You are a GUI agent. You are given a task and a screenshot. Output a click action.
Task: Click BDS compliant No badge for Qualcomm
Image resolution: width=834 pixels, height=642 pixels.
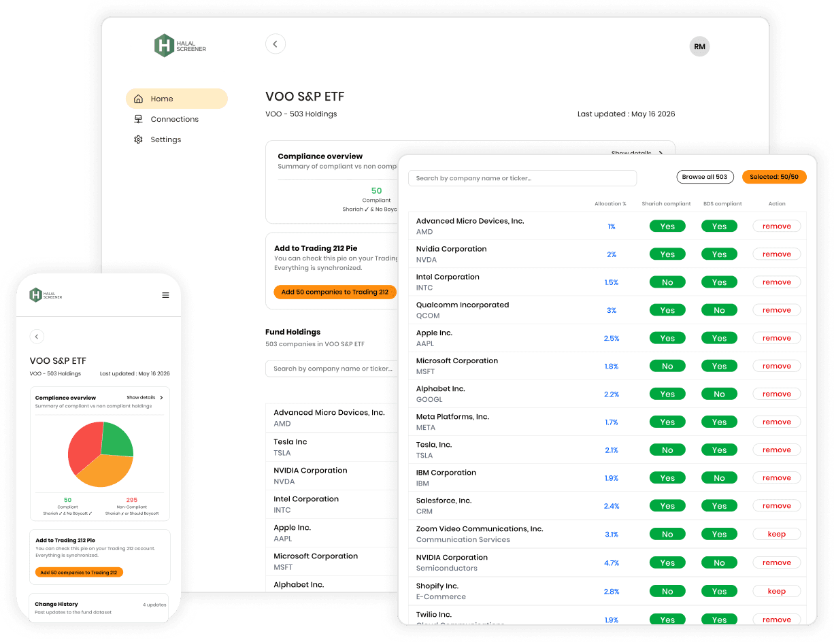point(719,310)
